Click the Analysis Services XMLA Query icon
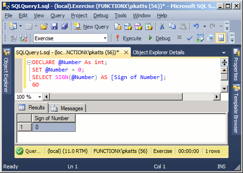 coord(149,27)
